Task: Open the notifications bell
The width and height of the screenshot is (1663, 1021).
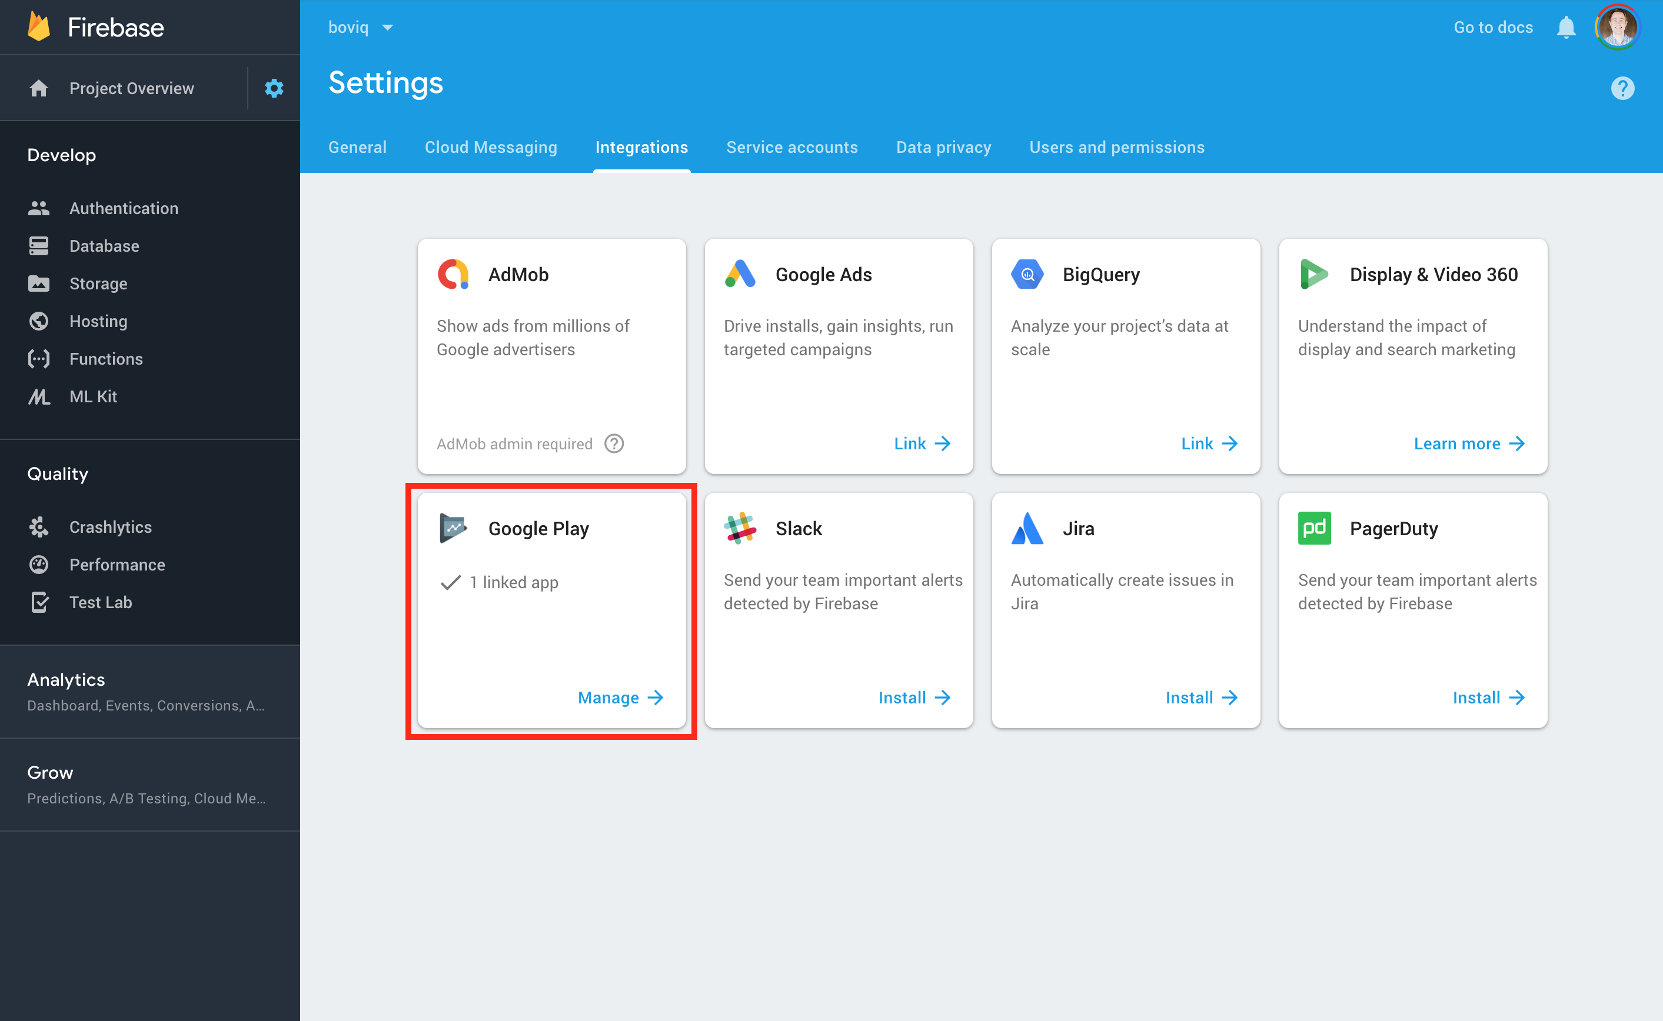Action: [x=1566, y=27]
